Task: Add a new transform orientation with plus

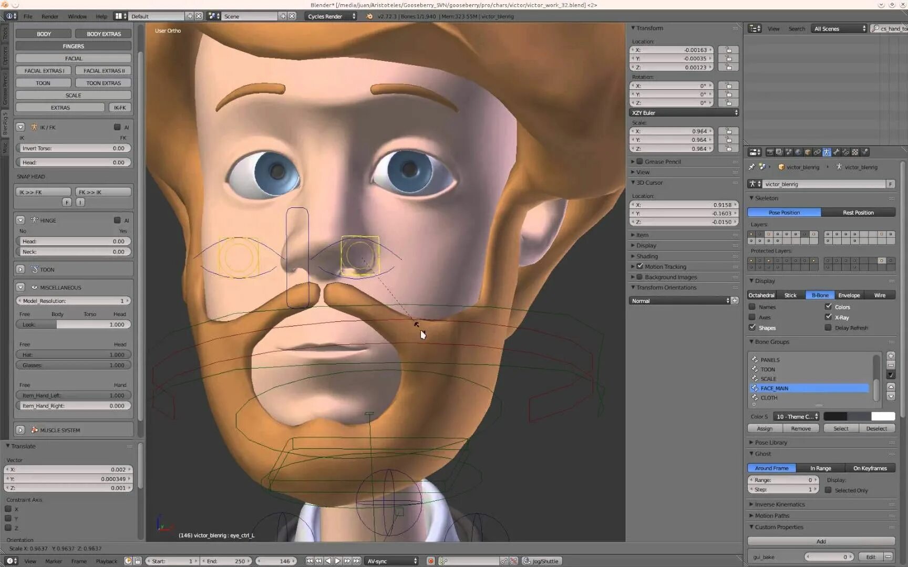Action: click(x=735, y=301)
